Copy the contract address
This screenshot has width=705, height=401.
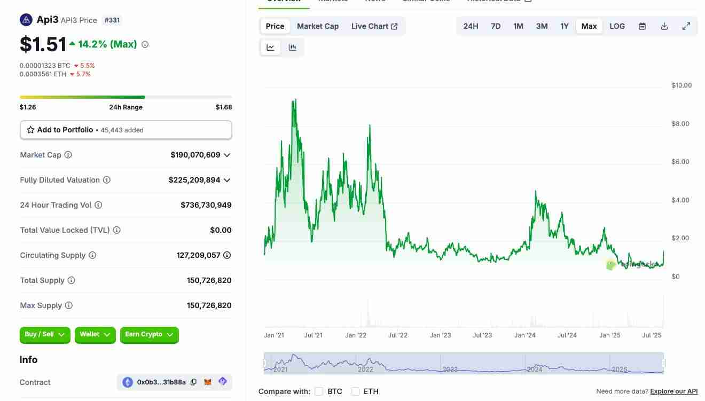[193, 382]
